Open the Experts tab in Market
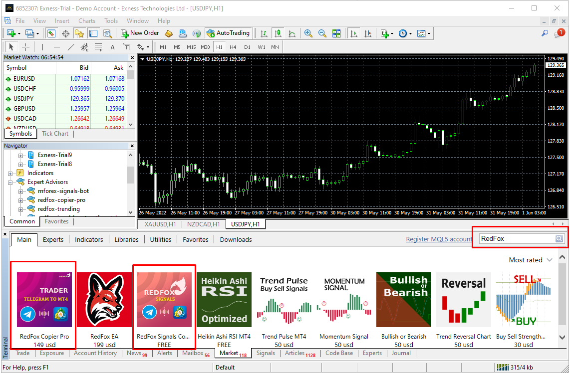This screenshot has height=373, width=570. tap(53, 239)
